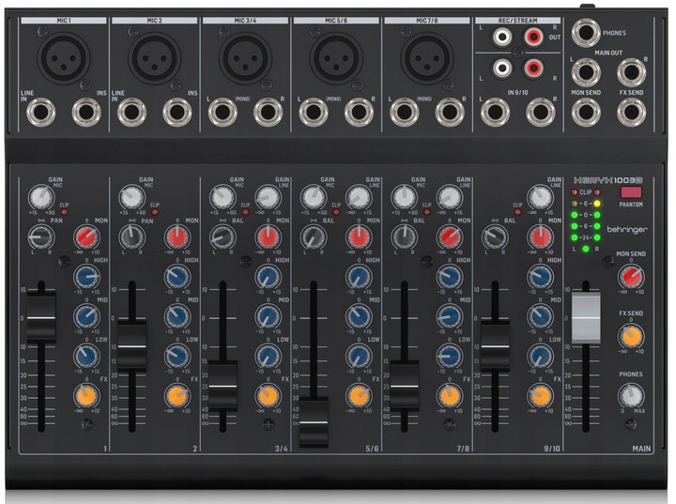Click the MIC 3/4 left (mono) jack

(x=223, y=112)
